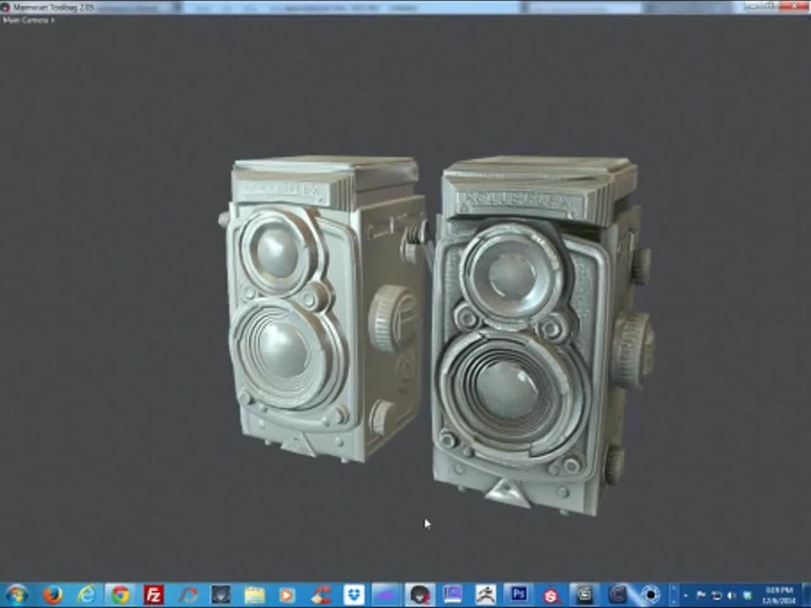811x608 pixels.
Task: Switch to Photoshop in the taskbar
Action: pyautogui.click(x=519, y=595)
